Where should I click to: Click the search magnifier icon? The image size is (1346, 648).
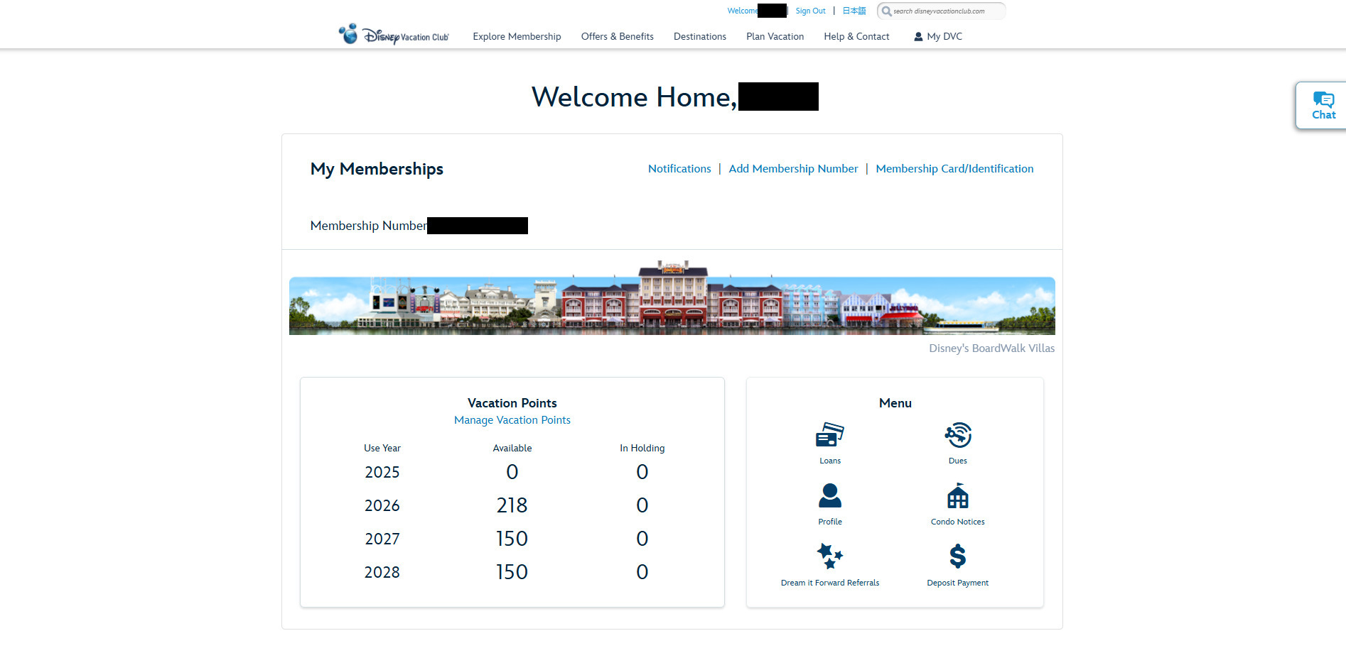[x=886, y=11]
